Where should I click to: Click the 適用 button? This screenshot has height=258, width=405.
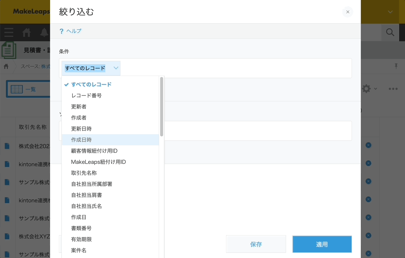click(322, 244)
